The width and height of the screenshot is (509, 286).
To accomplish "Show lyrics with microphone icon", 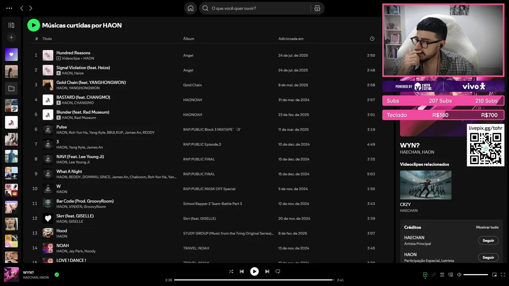I will (434, 274).
